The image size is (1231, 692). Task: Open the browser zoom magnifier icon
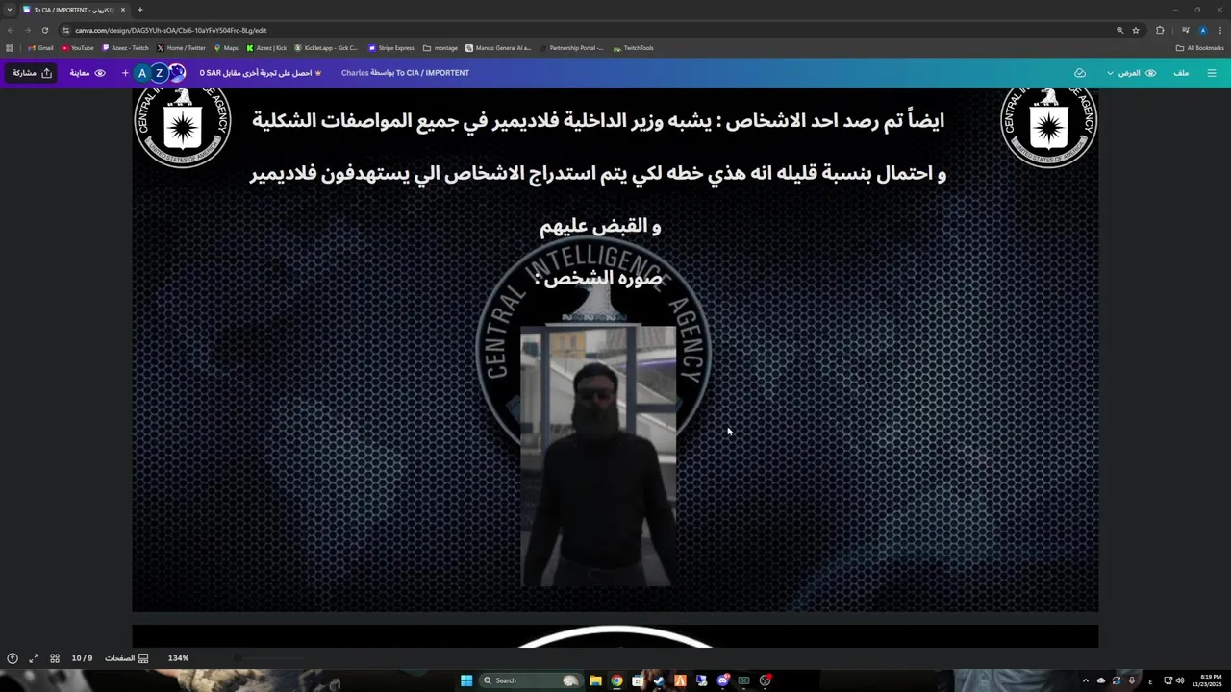coord(1119,30)
